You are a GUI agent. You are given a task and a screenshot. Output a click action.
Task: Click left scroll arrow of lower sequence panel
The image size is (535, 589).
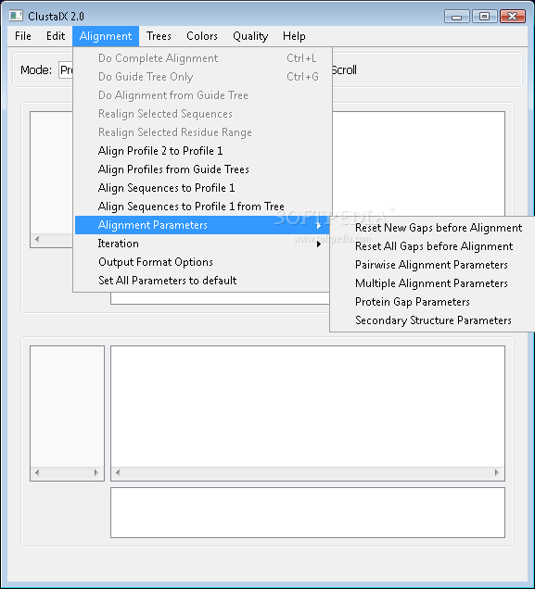point(118,472)
